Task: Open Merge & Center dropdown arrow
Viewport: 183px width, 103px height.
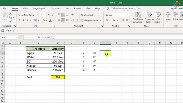Action: coord(101,20)
